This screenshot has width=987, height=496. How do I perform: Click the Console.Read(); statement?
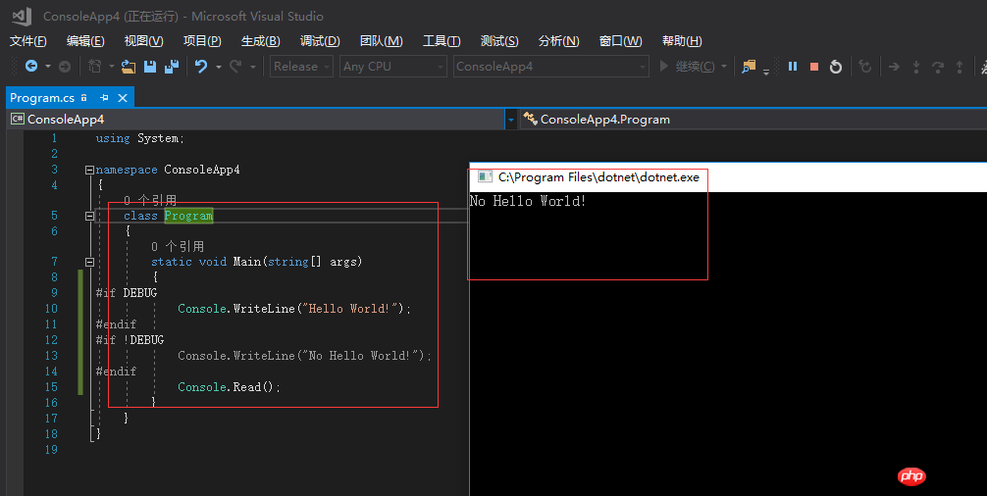[x=230, y=387]
